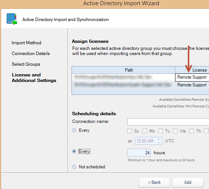Image resolution: width=209 pixels, height=189 pixels.
Task: Click the Back button
Action: (x=154, y=182)
